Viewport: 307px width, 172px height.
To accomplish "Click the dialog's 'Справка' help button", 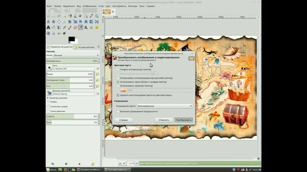I will (x=124, y=120).
